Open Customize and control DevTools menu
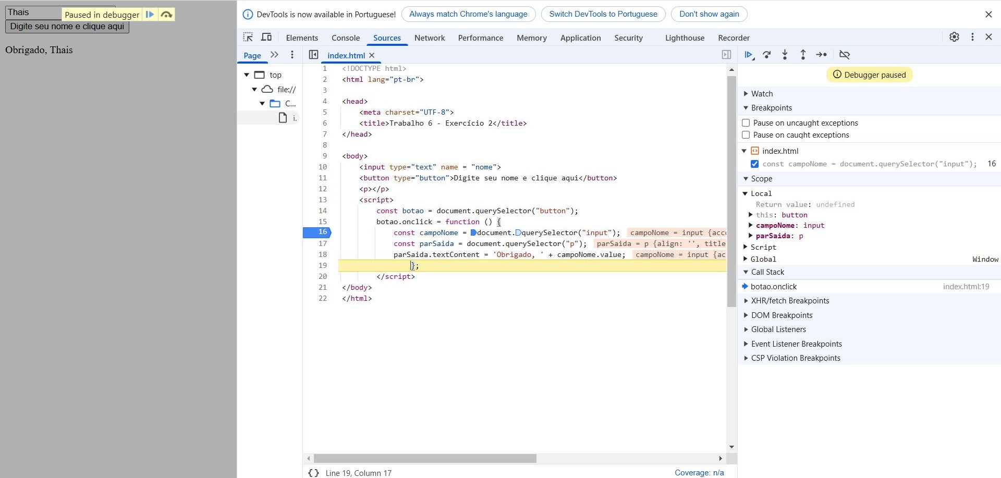The image size is (1001, 478). (972, 37)
